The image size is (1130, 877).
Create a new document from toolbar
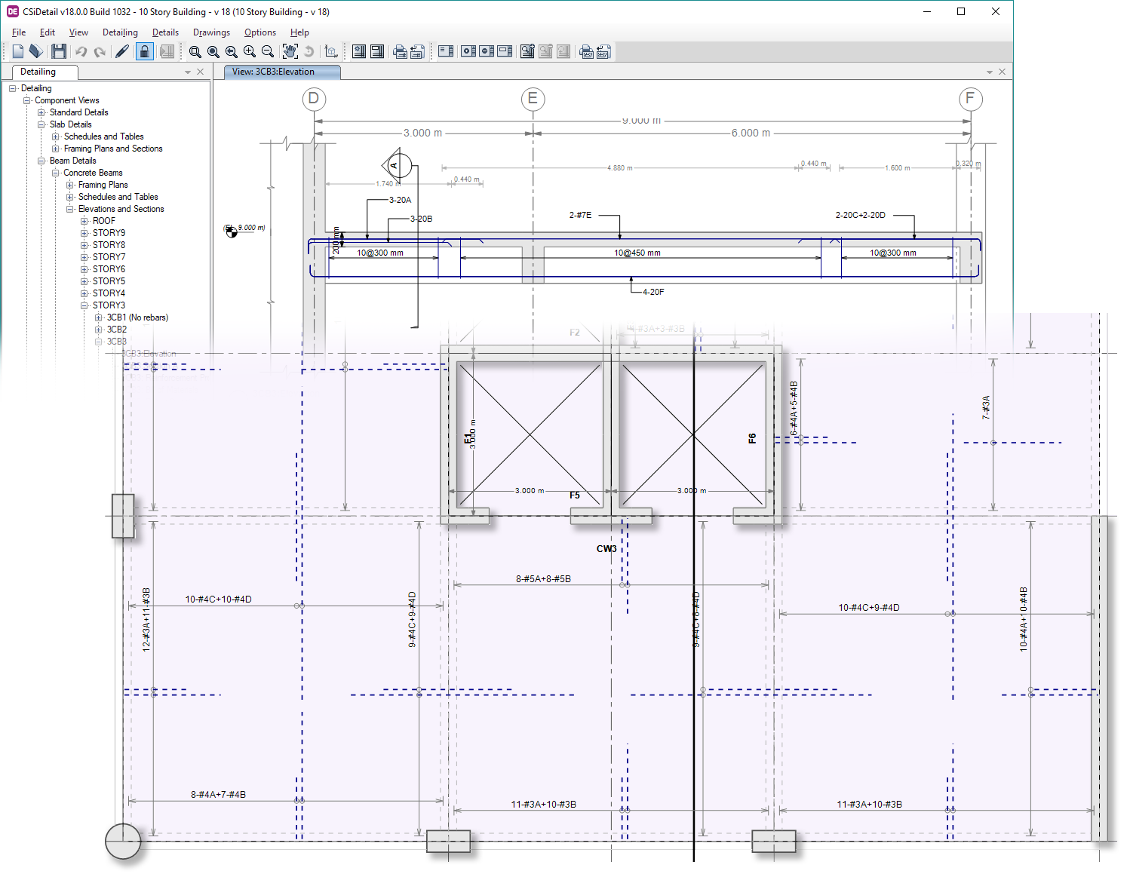click(17, 51)
